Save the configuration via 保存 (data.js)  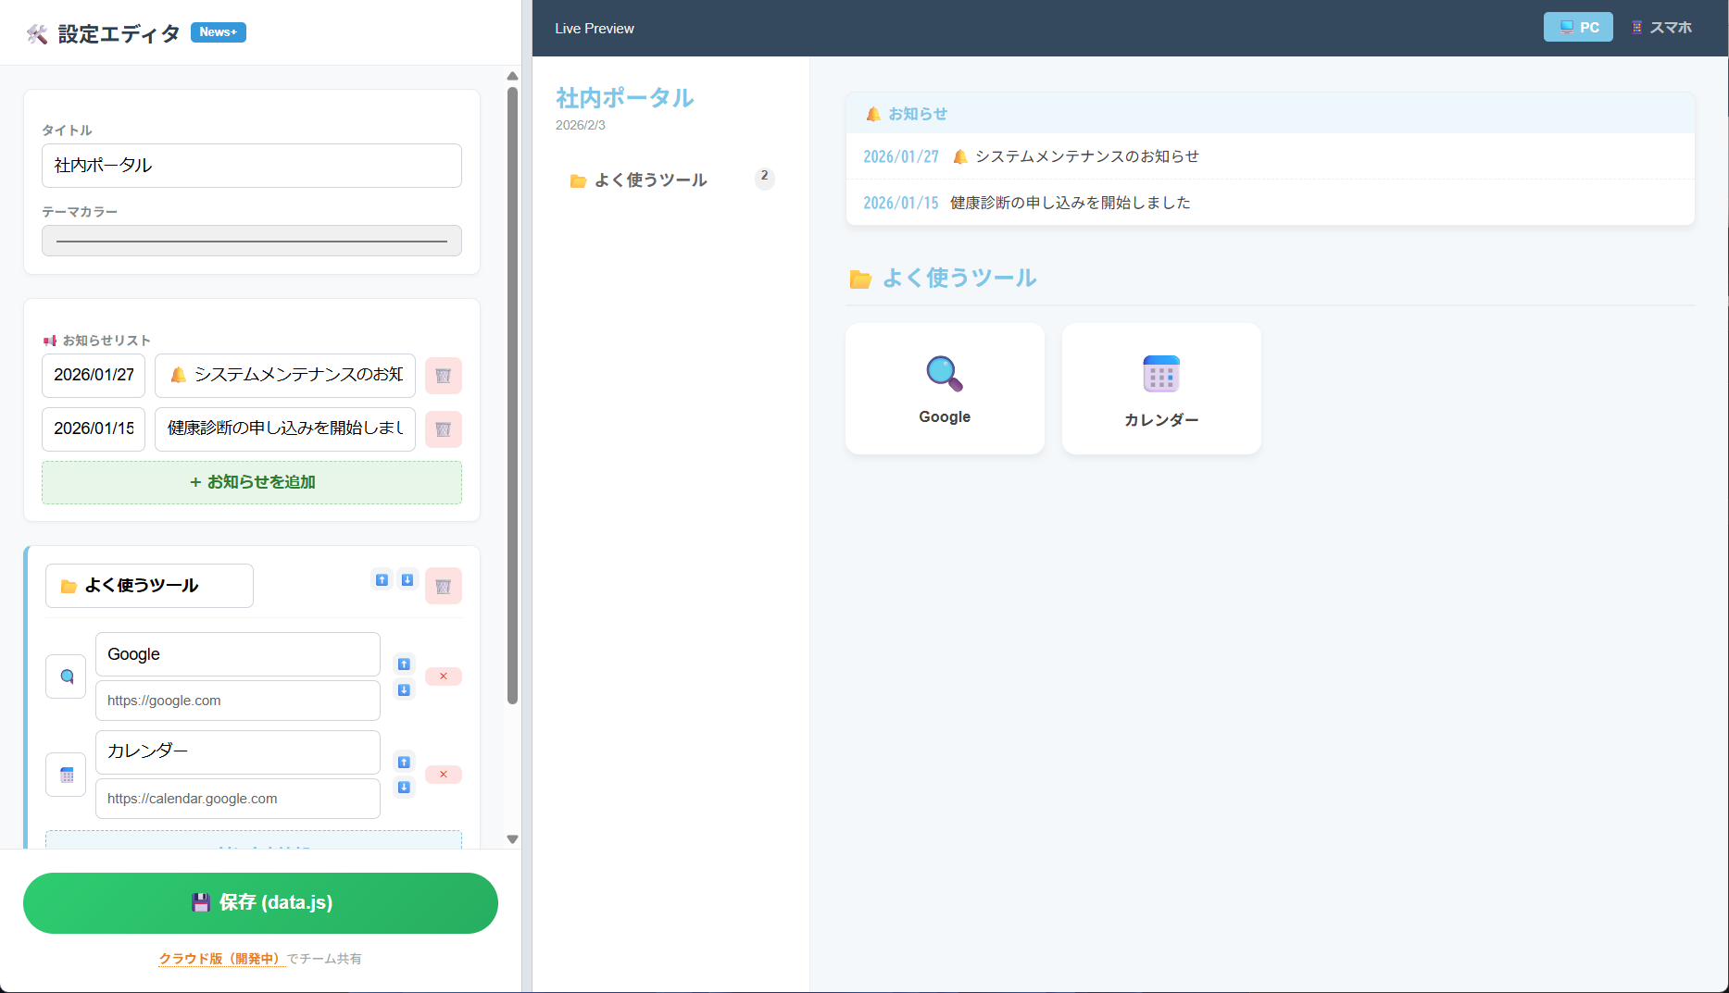click(x=260, y=902)
